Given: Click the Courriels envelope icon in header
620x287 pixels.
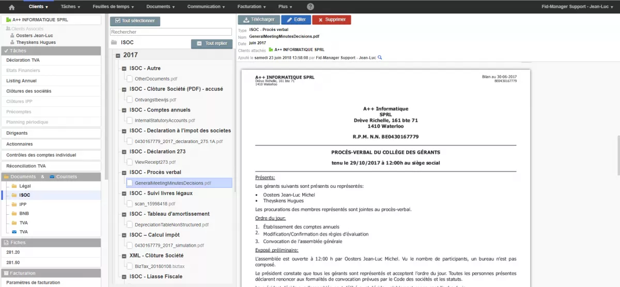Looking at the screenshot, I should [x=52, y=177].
